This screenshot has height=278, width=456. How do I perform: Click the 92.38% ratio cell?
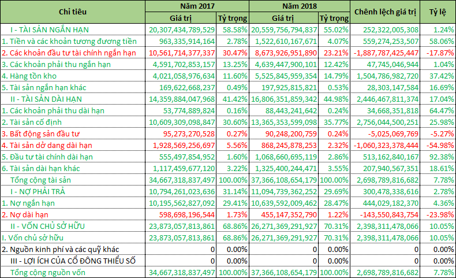[x=439, y=157]
